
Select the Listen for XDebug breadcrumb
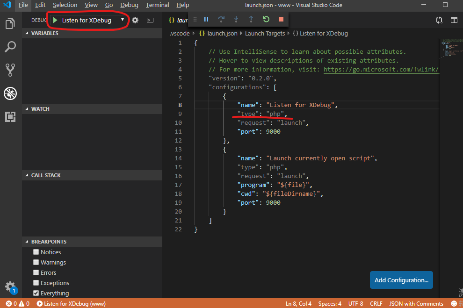tap(320, 33)
